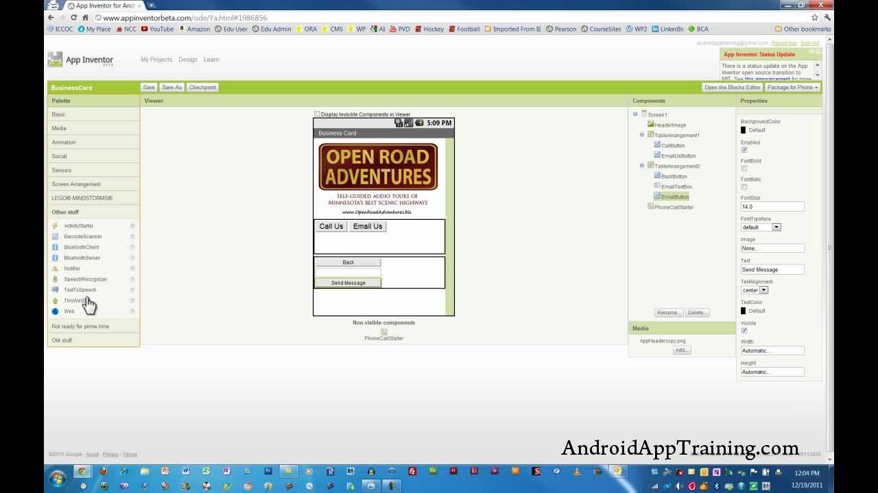Image resolution: width=878 pixels, height=493 pixels.
Task: Select BarcodeScanner component icon in palette
Action: click(x=55, y=236)
